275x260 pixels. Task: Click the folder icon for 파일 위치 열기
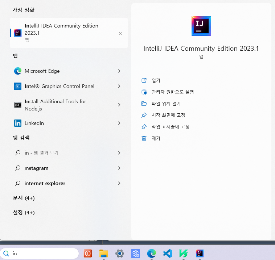pos(144,104)
